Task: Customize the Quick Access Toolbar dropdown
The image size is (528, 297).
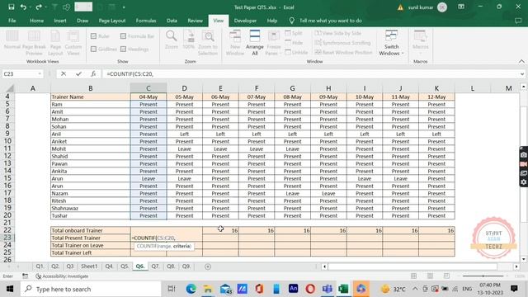Action: [x=124, y=7]
